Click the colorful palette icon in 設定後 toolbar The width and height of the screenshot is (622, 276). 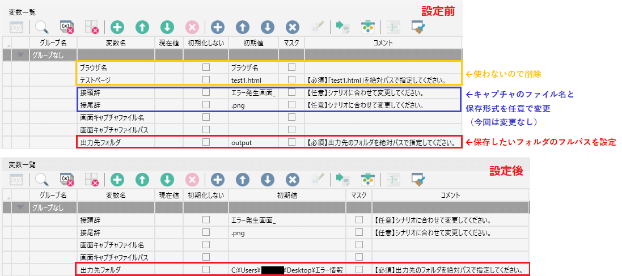(368, 180)
